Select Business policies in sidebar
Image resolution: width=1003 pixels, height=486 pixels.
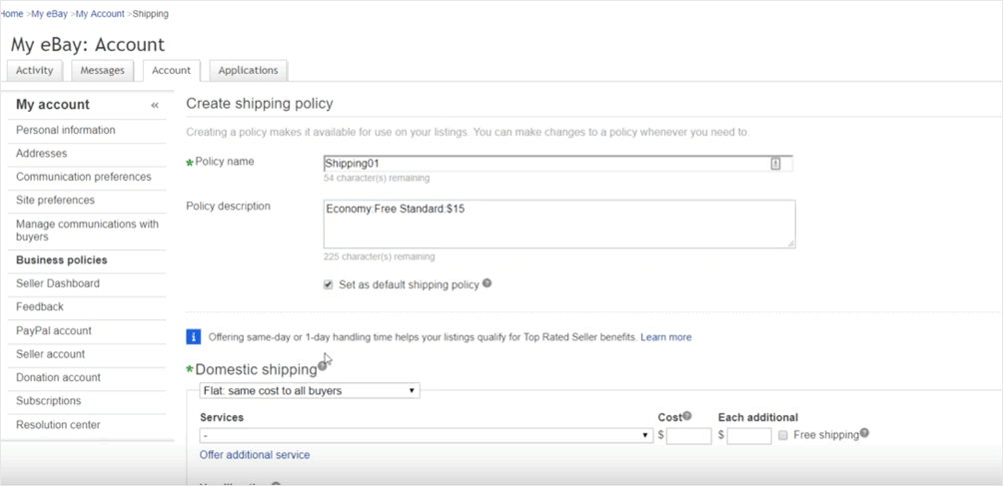tap(61, 259)
